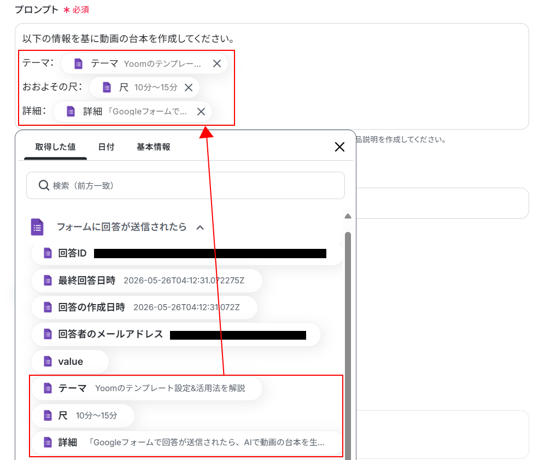
Task: Click the form icon on the 詳細 list row
Action: [x=48, y=442]
